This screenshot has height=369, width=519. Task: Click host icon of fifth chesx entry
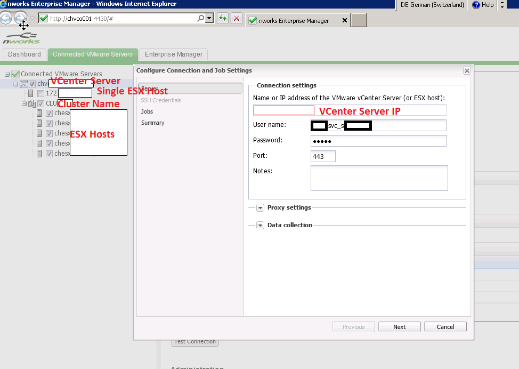39,154
